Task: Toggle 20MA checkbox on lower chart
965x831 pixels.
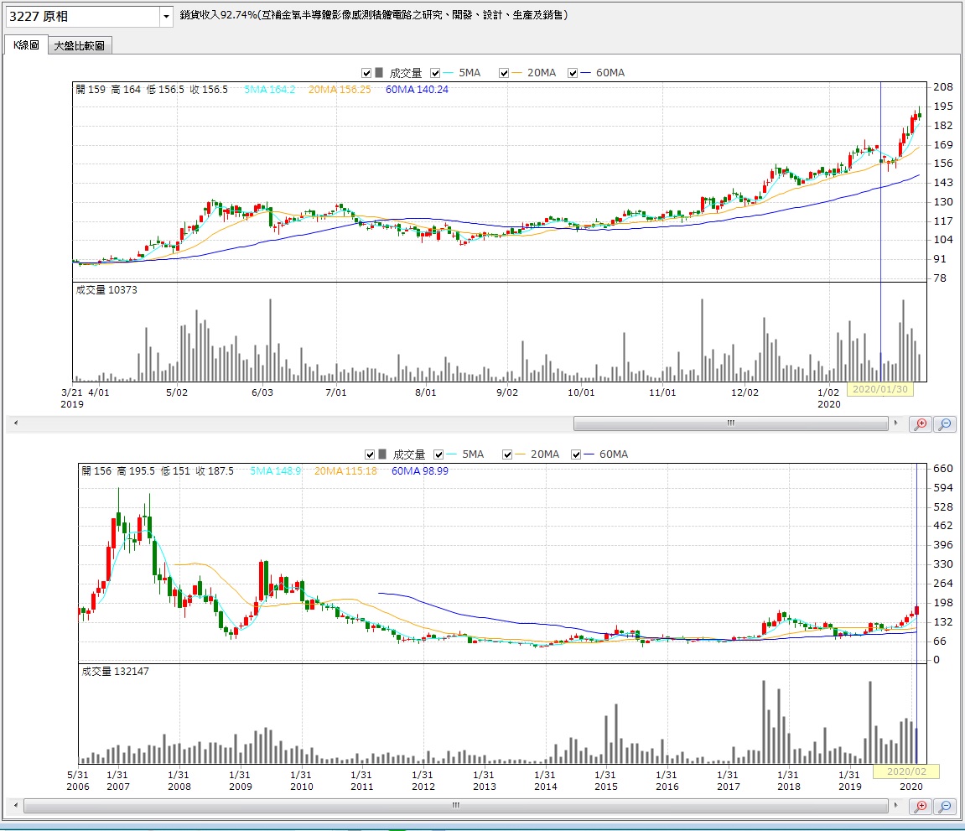Action: (x=507, y=454)
